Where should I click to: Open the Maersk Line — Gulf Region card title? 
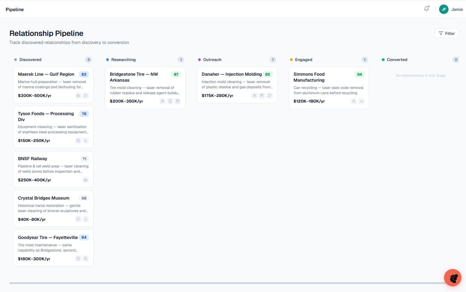tap(46, 74)
